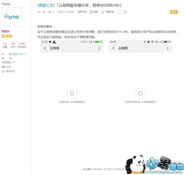
Task: Click the alarm clock icon in right status bar
Action: [x=148, y=42]
